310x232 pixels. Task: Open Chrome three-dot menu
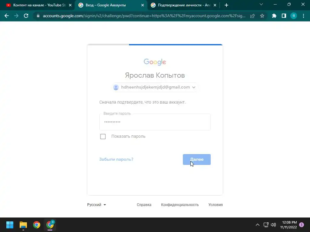pyautogui.click(x=303, y=16)
